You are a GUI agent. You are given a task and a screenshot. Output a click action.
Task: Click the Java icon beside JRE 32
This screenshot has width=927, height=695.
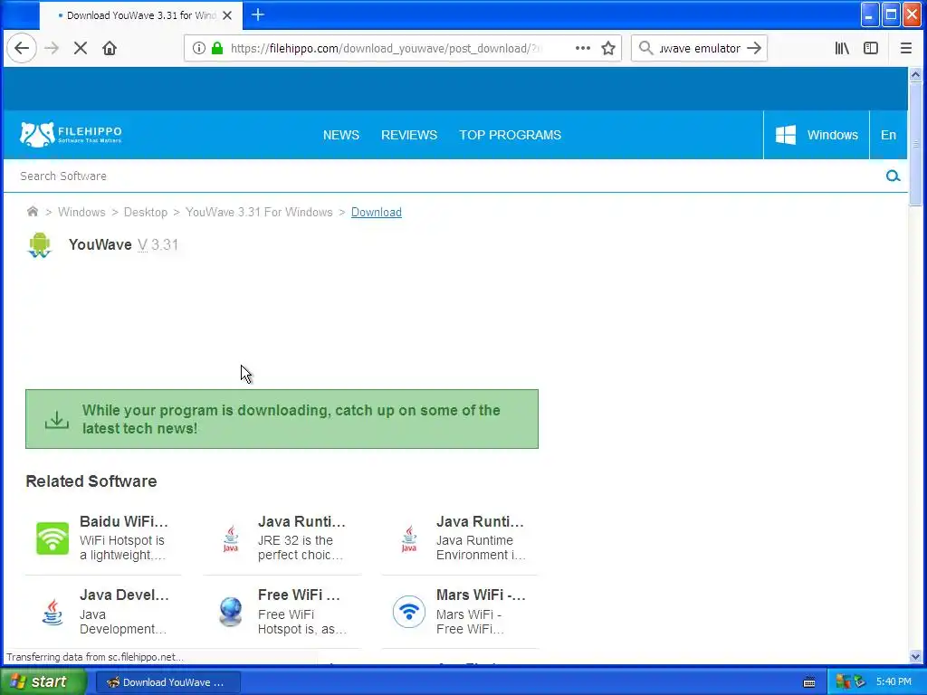(x=231, y=538)
